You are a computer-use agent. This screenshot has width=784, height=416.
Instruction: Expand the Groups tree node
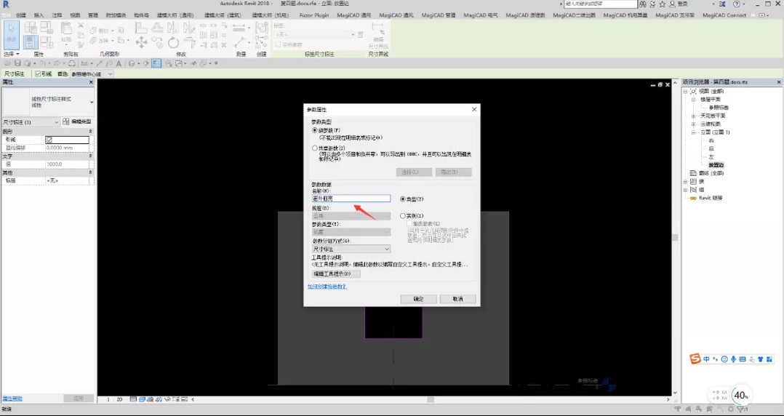point(686,190)
